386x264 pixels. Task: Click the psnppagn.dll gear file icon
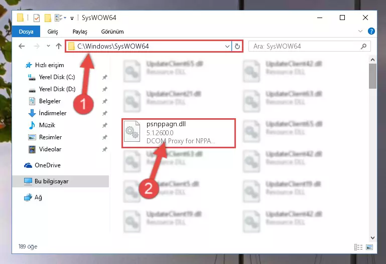(132, 132)
